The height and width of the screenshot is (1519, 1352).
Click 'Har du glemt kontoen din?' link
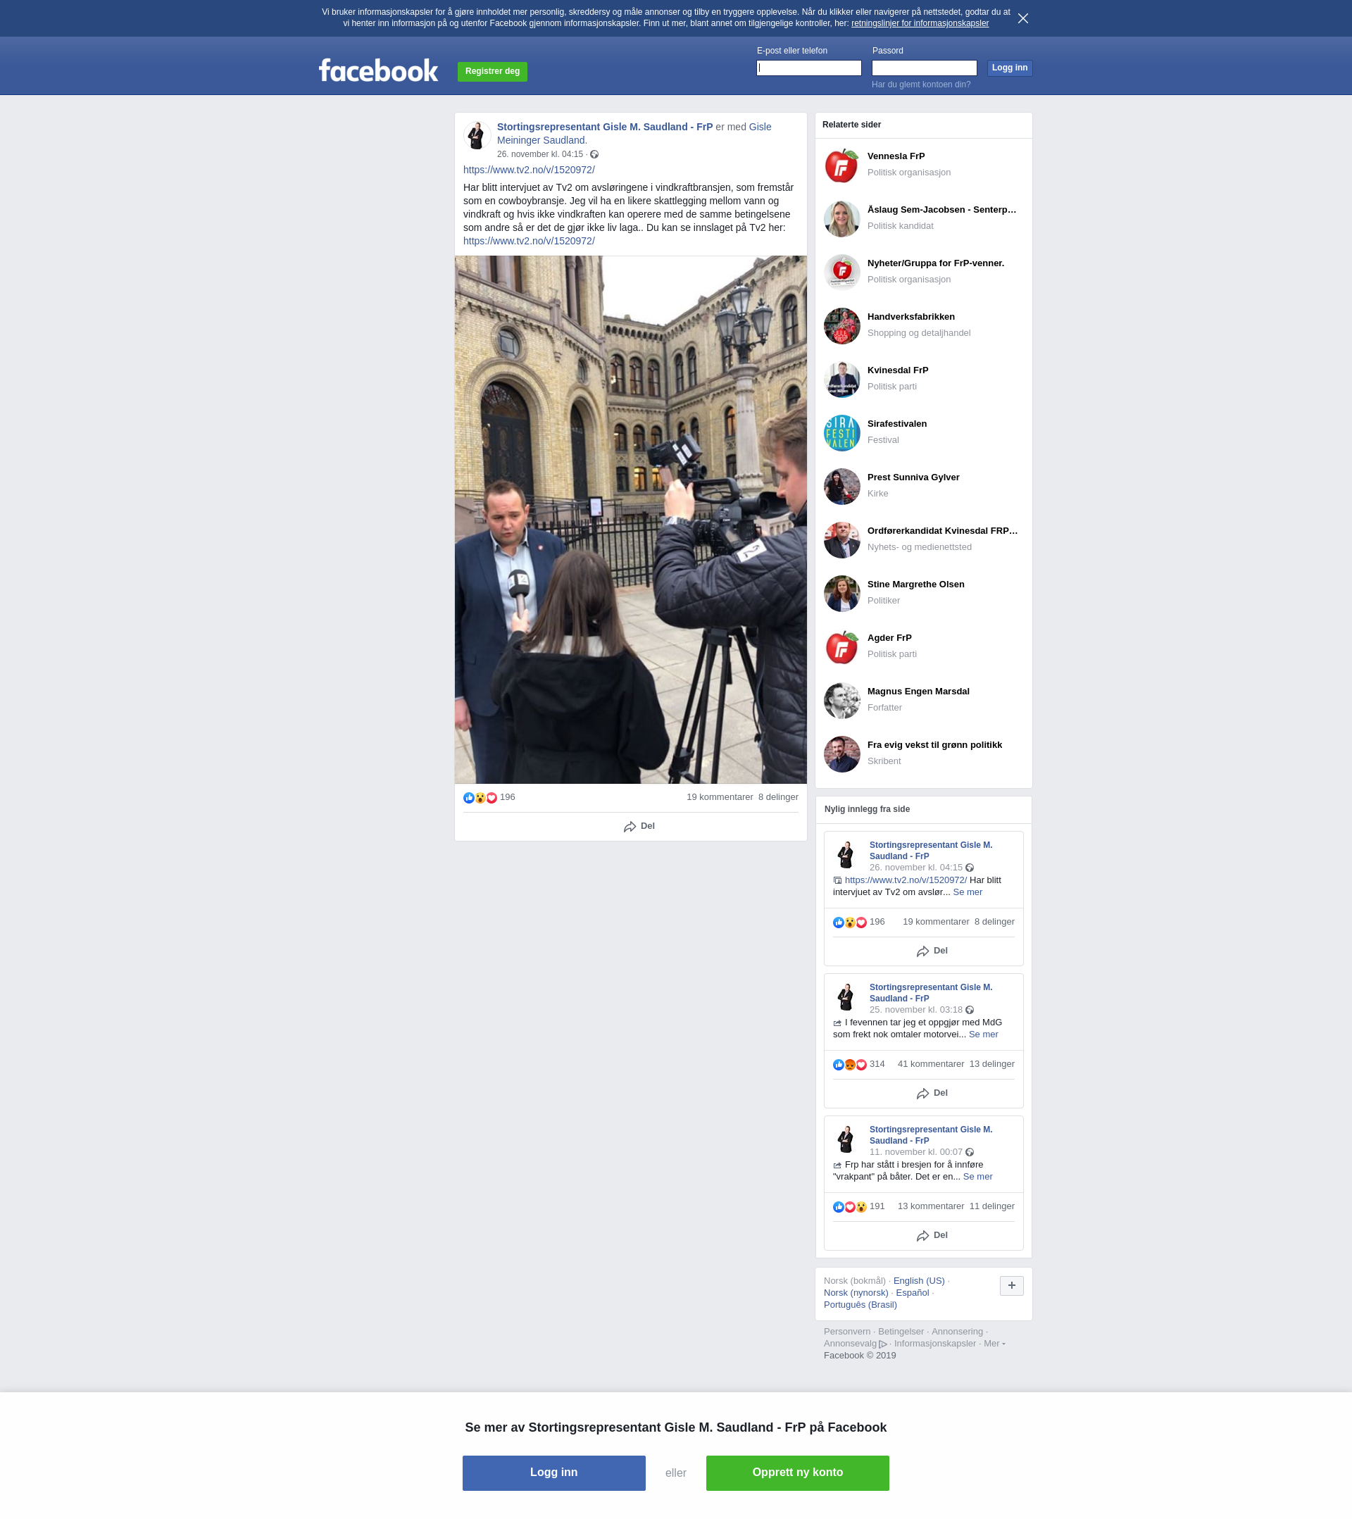click(921, 84)
